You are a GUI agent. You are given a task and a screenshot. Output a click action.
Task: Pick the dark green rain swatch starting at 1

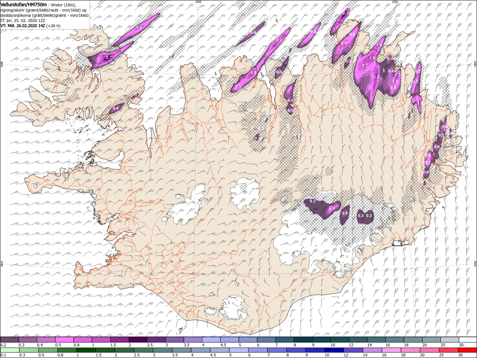tap(86, 350)
